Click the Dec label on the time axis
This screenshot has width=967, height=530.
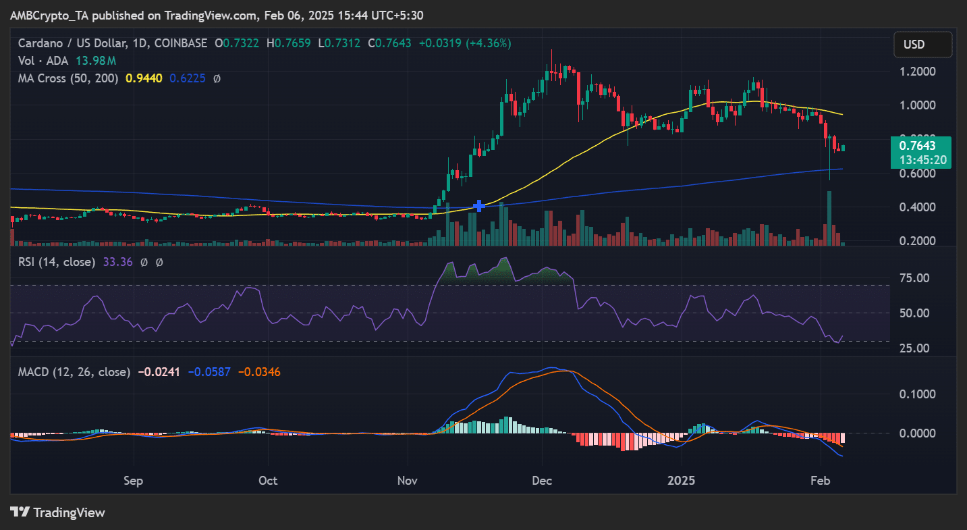pos(543,481)
